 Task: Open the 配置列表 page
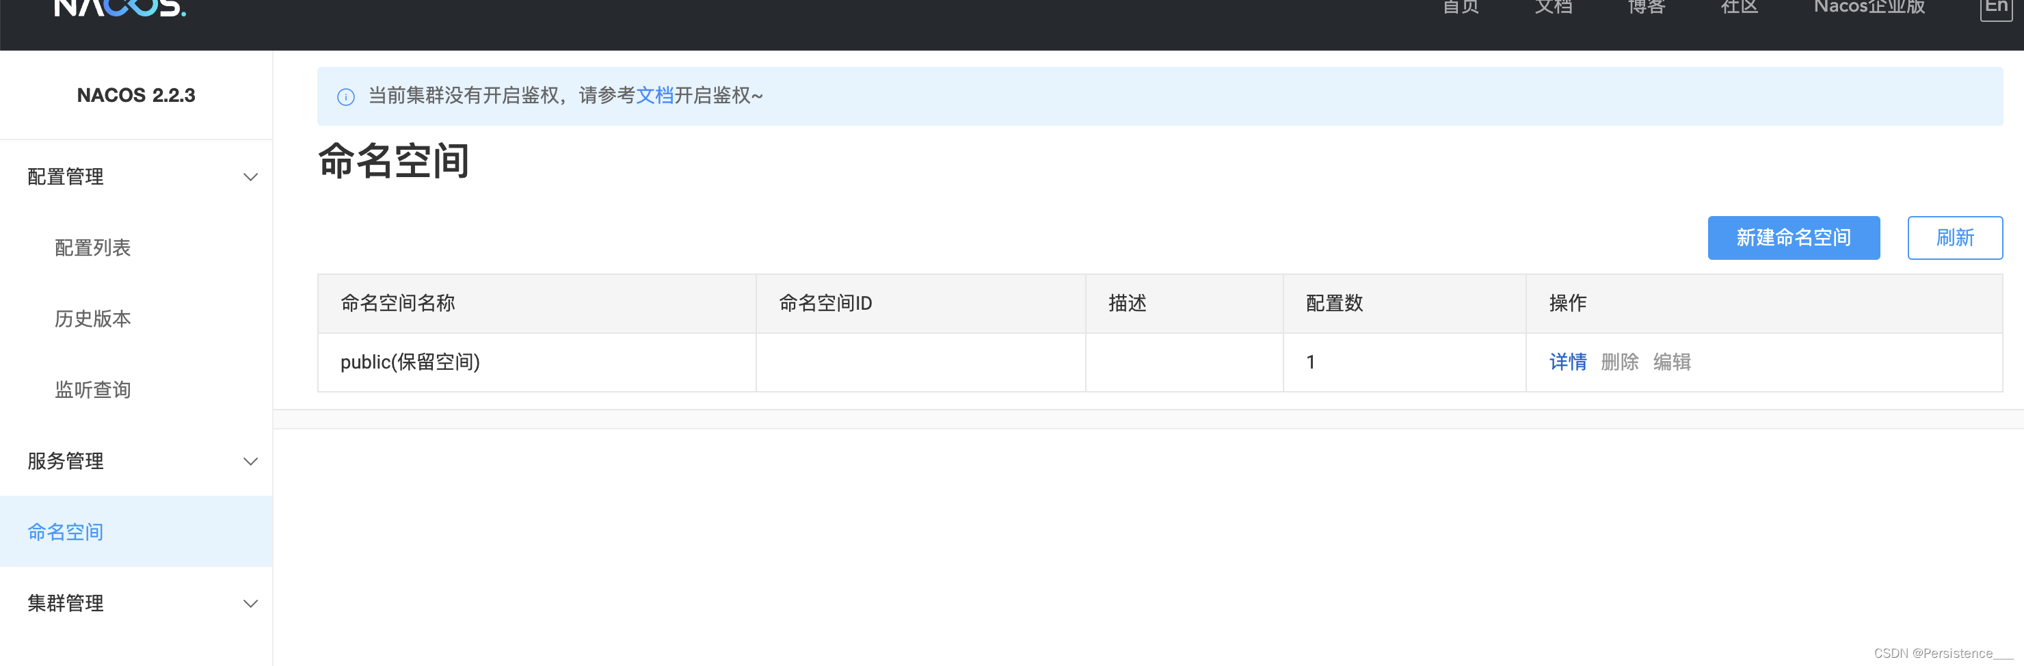(x=94, y=248)
